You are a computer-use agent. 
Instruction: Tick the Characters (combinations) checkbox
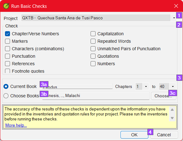pos(7,49)
